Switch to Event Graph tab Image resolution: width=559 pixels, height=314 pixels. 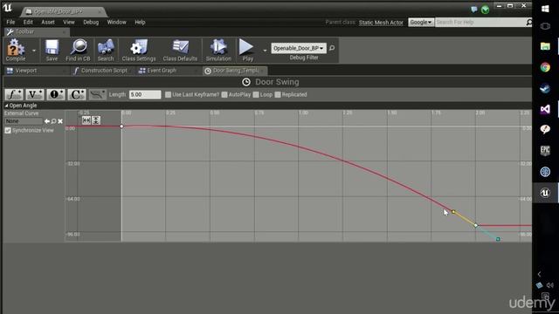(169, 71)
